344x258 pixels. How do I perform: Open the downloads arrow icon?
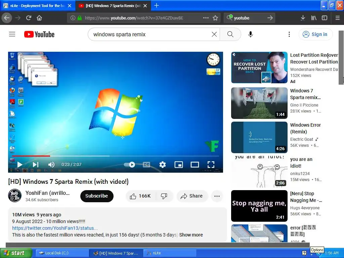[303, 18]
